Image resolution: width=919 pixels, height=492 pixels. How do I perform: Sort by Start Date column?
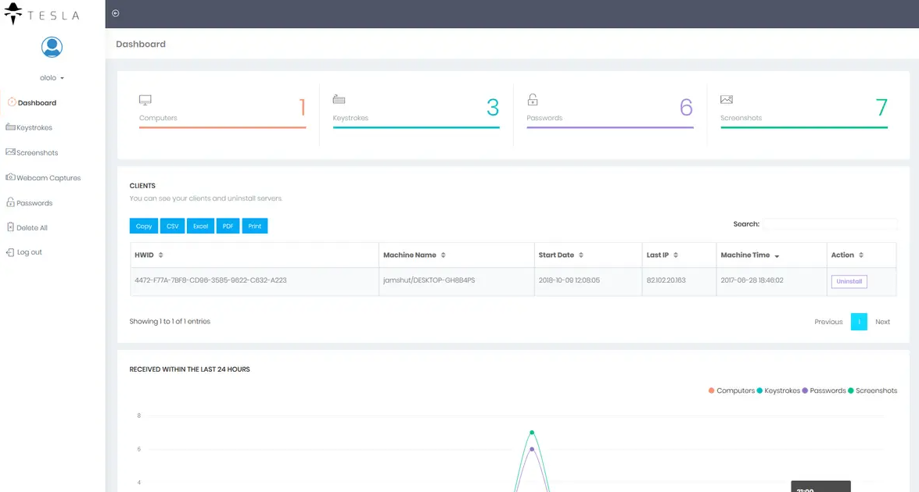tap(588, 255)
